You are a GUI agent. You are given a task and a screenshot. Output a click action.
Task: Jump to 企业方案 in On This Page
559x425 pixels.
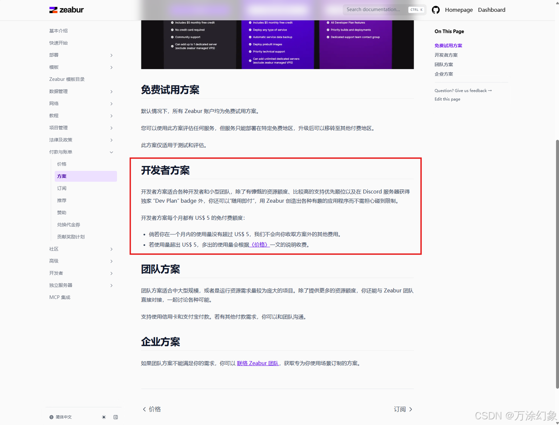pos(444,74)
